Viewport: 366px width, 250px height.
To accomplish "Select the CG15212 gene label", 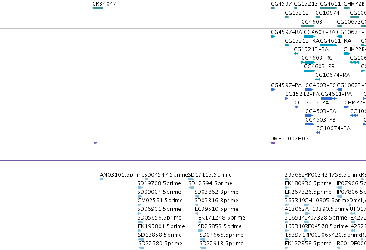I will [x=297, y=13].
